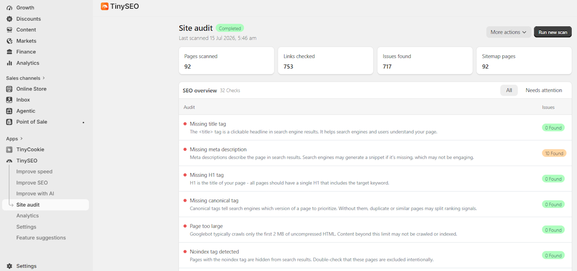Select the Needs attention filter tab
The image size is (577, 271).
coord(544,90)
